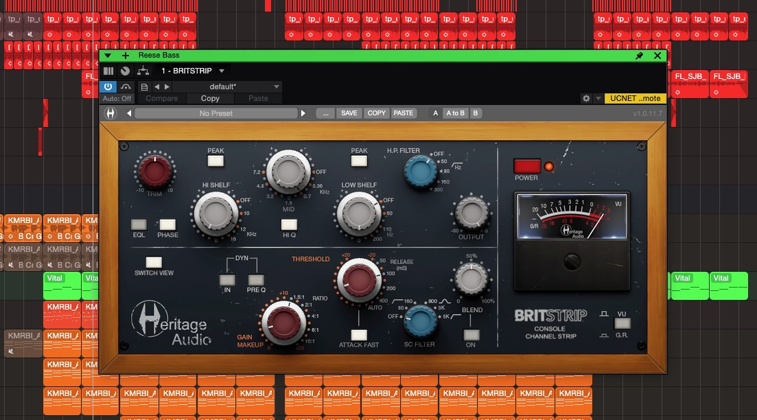Toggle ATTACK FAST switch
This screenshot has width=757, height=420.
pyautogui.click(x=359, y=335)
